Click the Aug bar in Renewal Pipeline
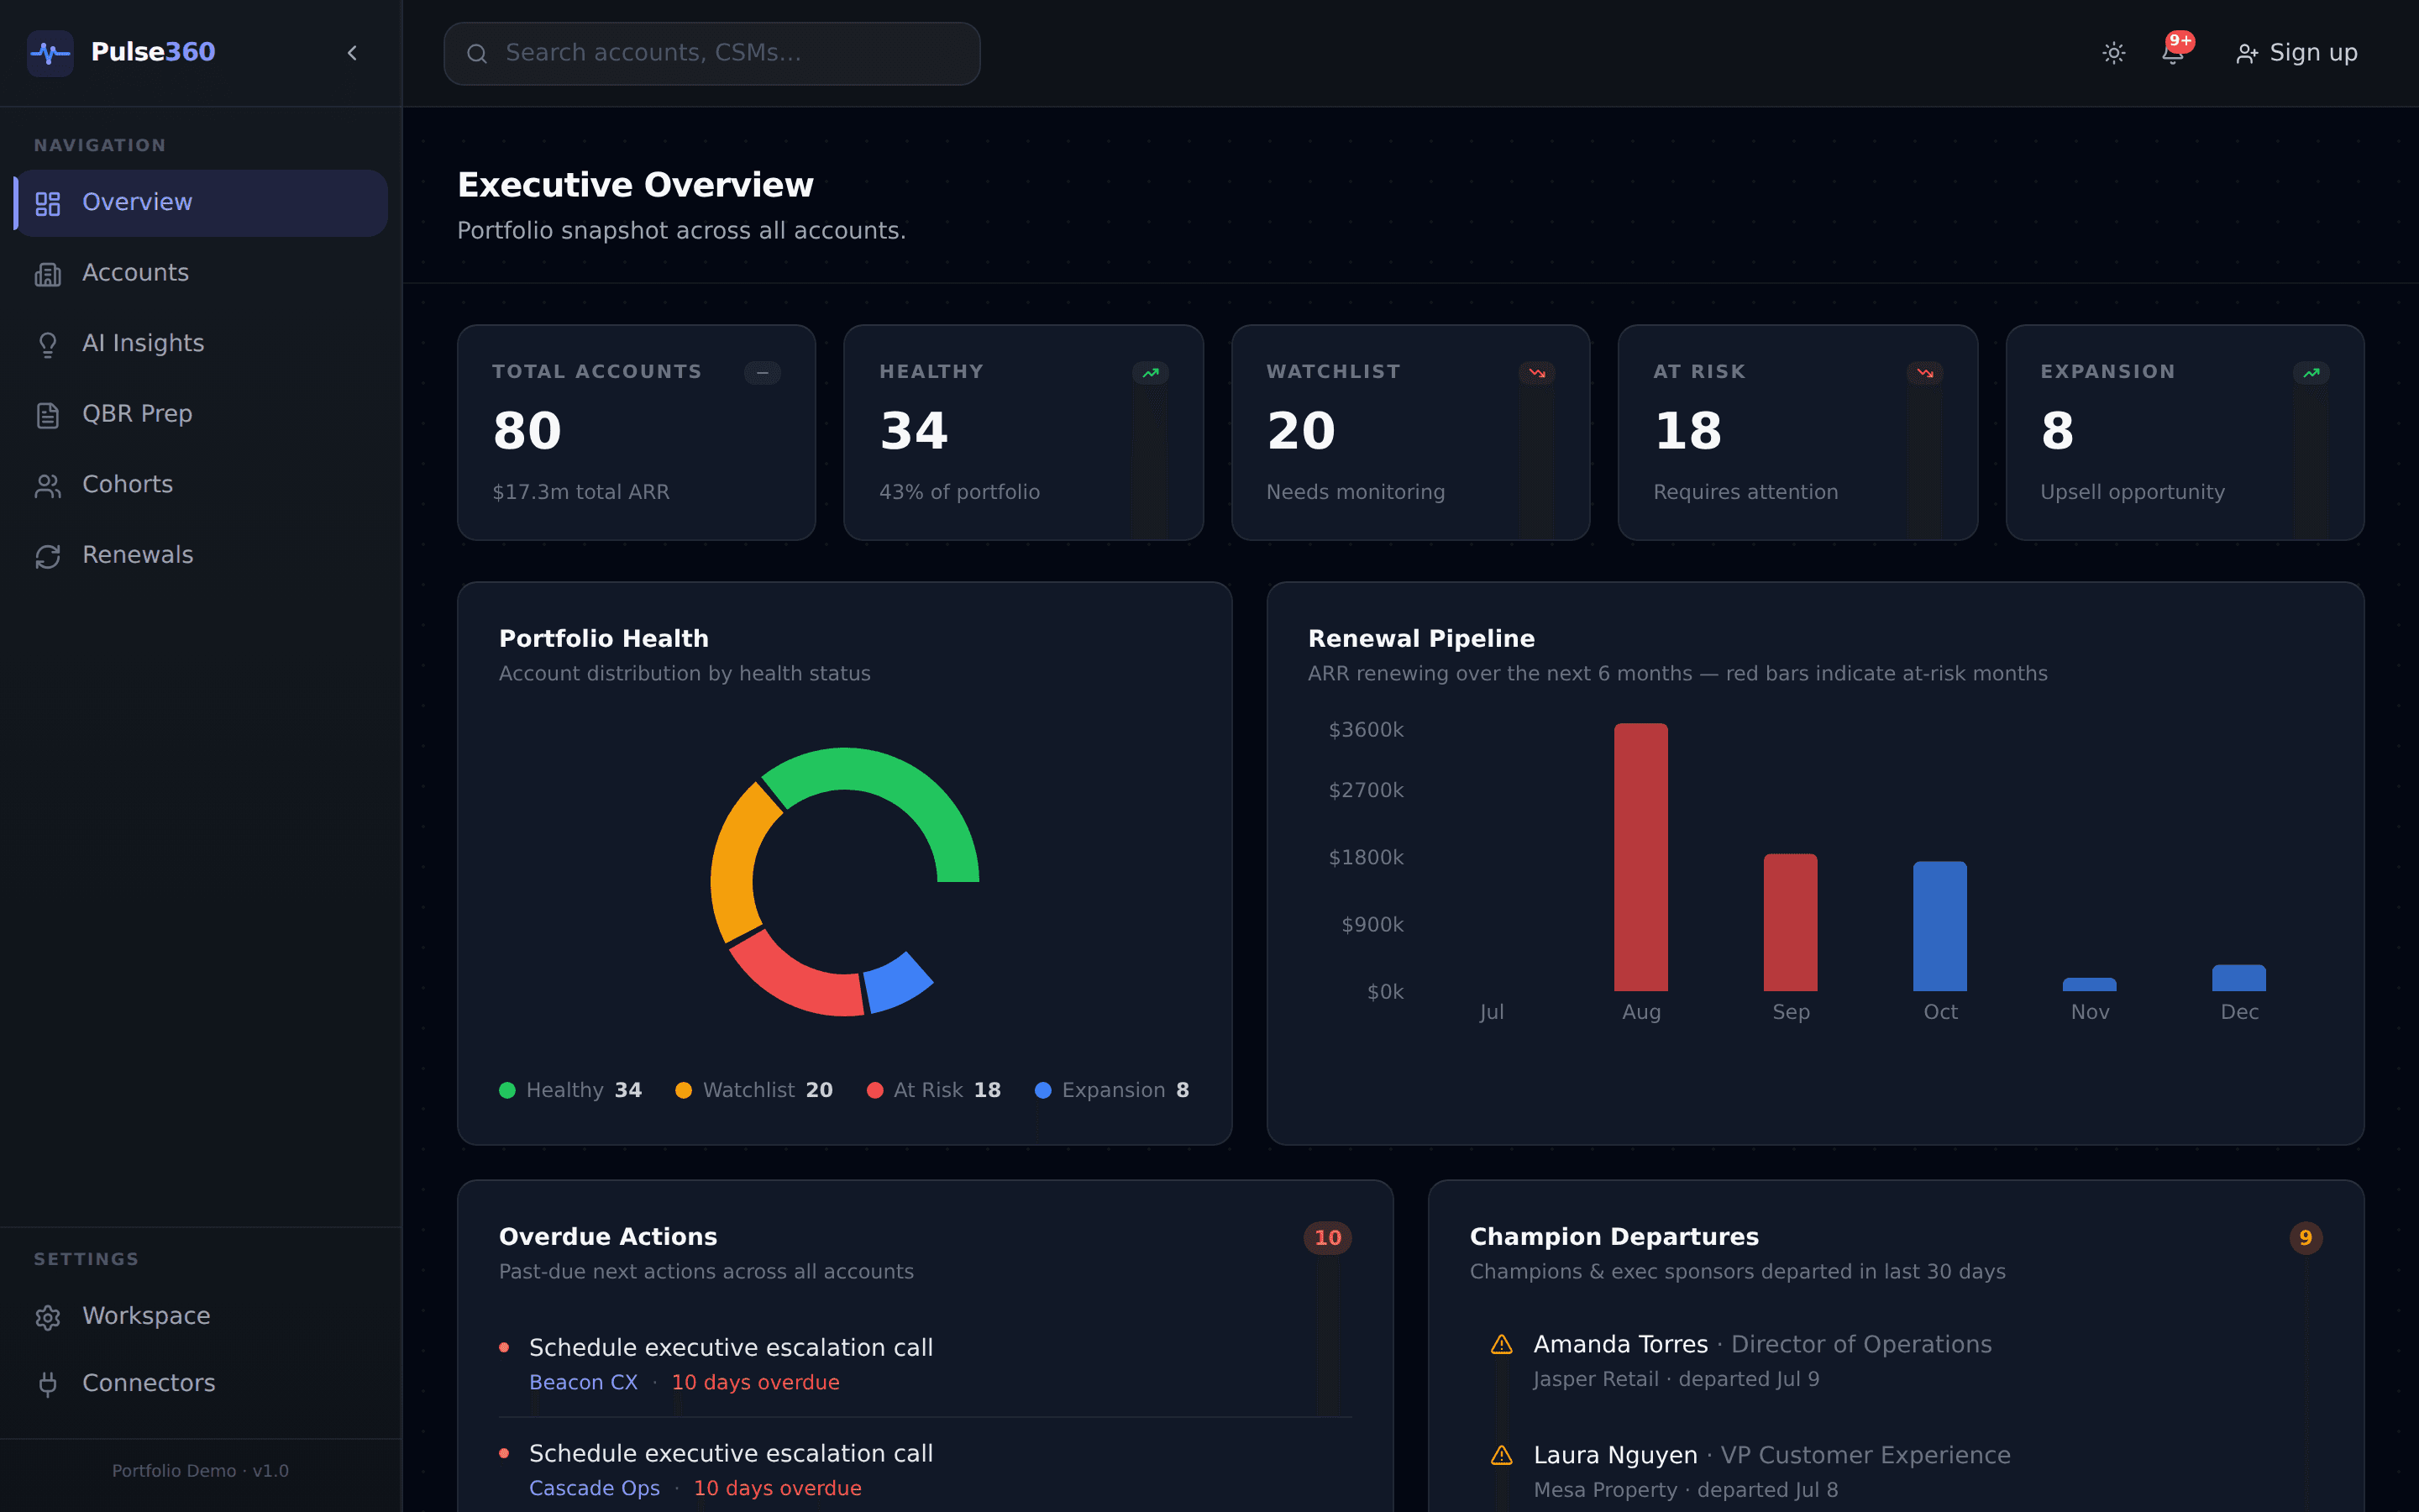 [x=1641, y=857]
